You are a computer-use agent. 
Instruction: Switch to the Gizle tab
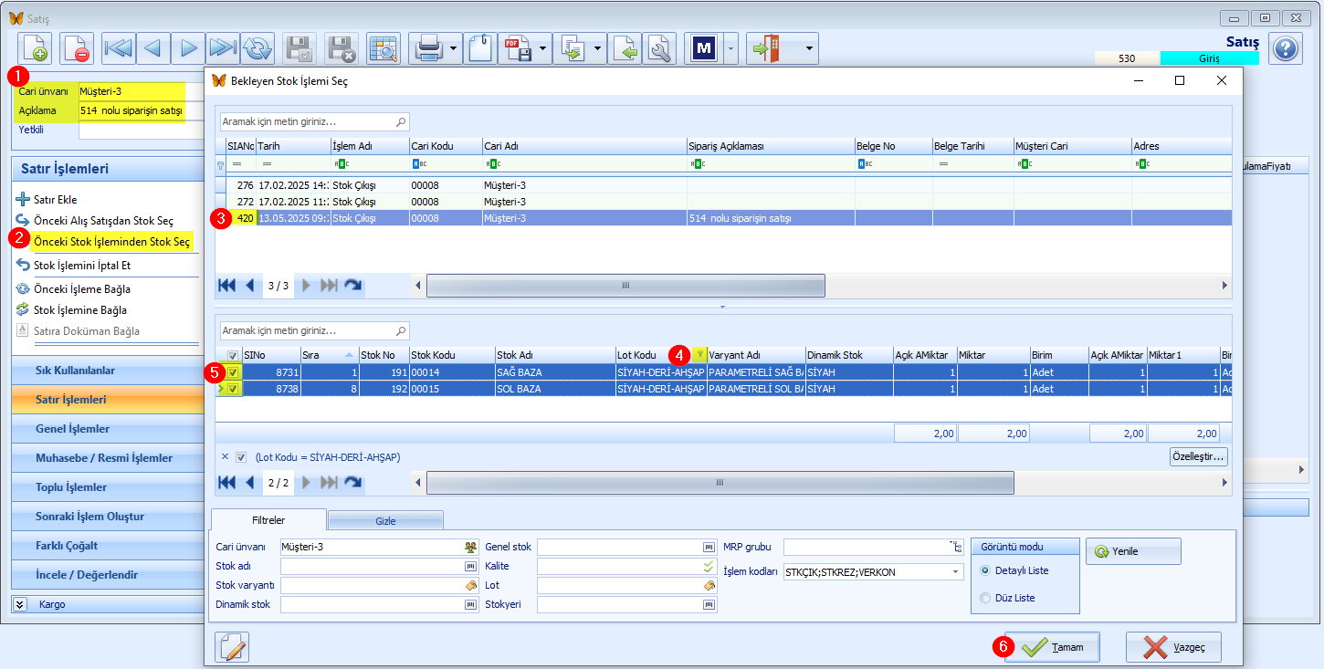385,521
